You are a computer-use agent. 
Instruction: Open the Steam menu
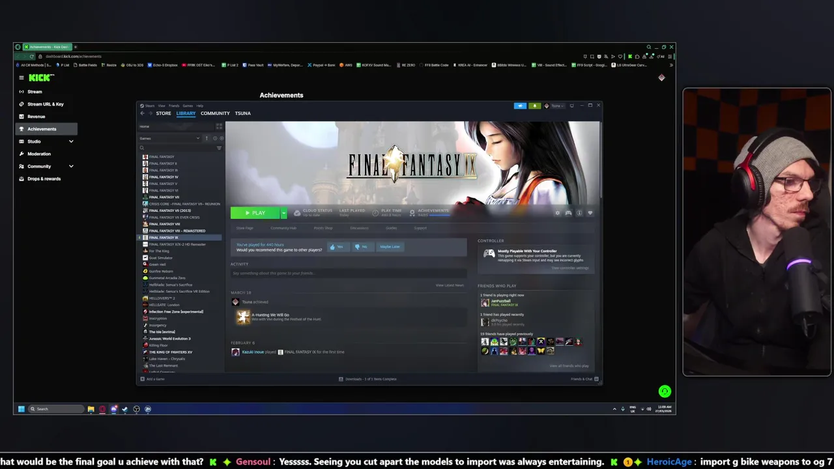tap(150, 106)
